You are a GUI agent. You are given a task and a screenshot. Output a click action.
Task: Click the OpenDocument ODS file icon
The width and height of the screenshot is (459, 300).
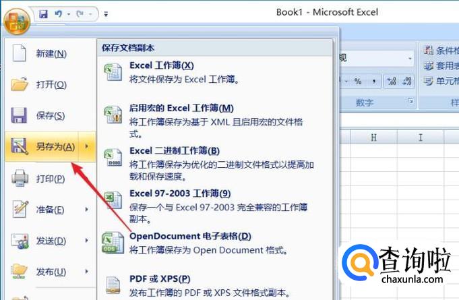pos(113,243)
